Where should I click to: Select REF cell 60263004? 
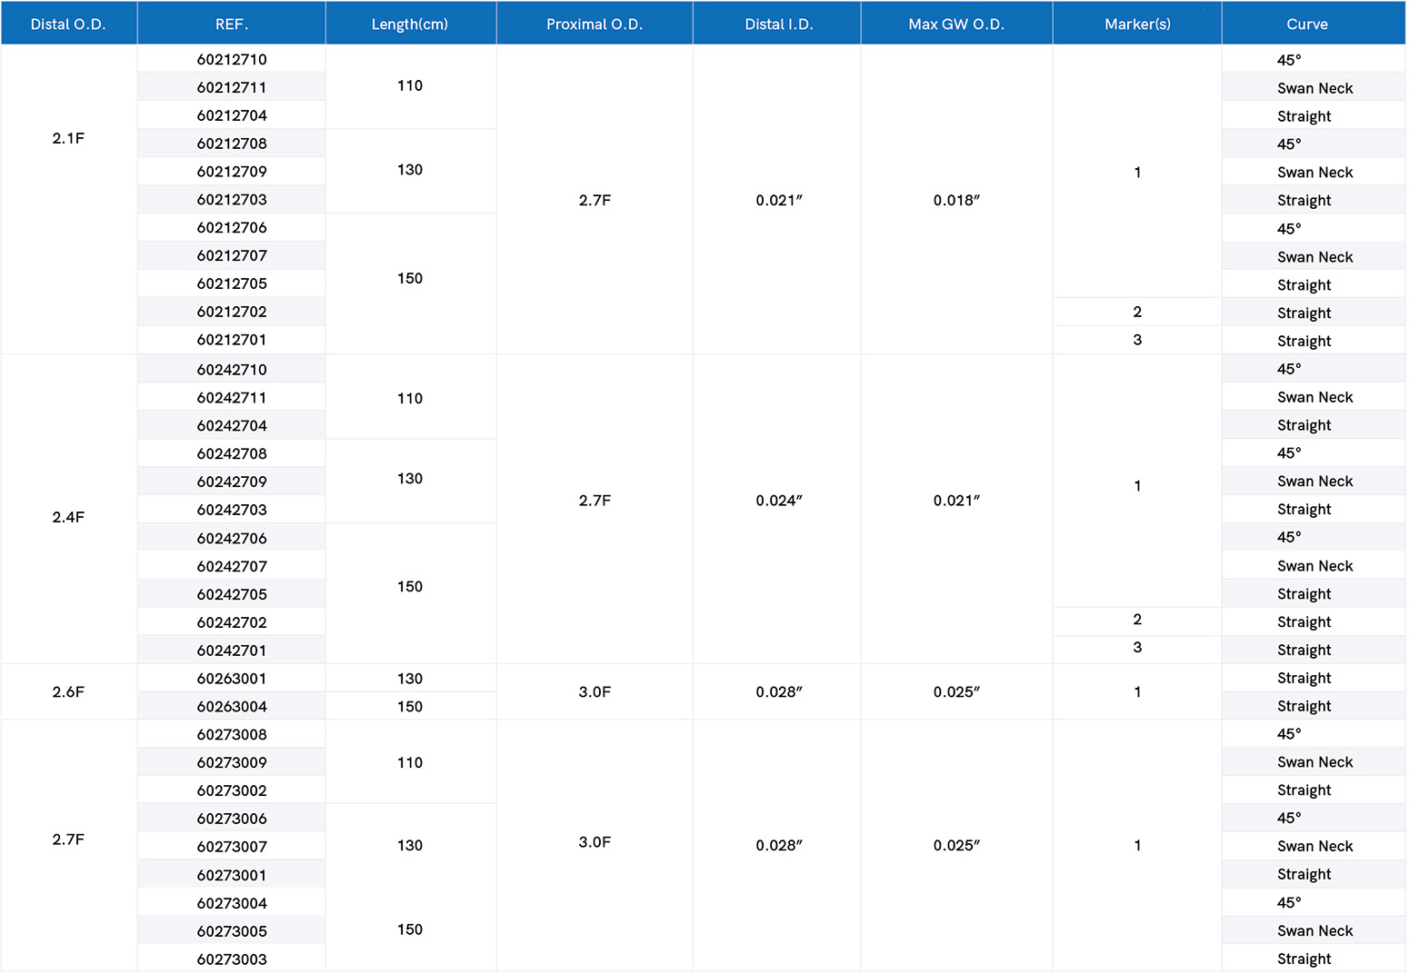tap(232, 707)
